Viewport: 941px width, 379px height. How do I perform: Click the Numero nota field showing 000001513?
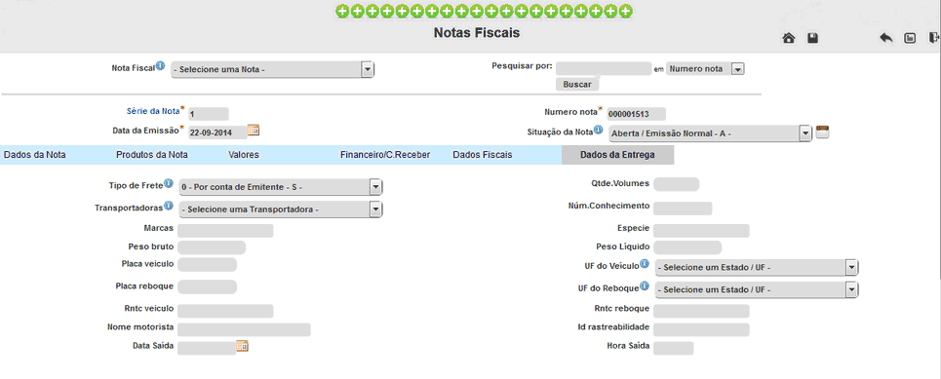pyautogui.click(x=636, y=114)
